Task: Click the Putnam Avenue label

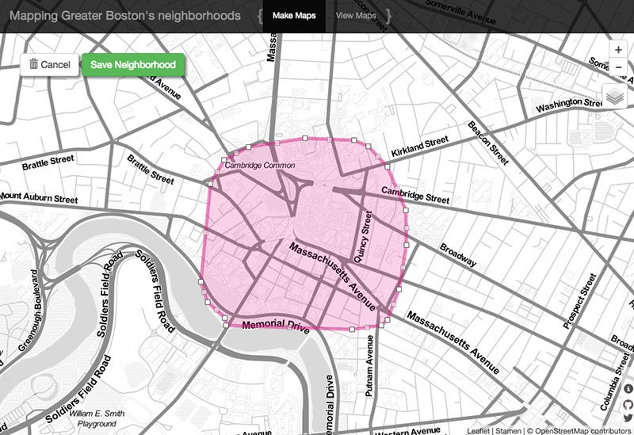Action: tap(369, 366)
